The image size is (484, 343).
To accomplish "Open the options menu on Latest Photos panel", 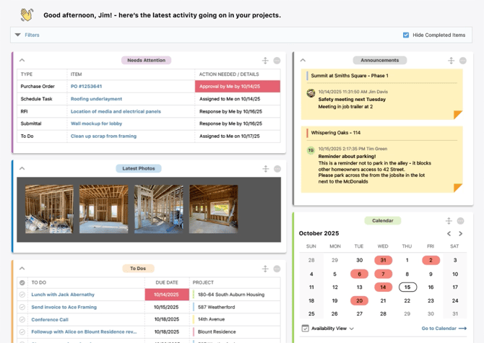I will [x=277, y=169].
